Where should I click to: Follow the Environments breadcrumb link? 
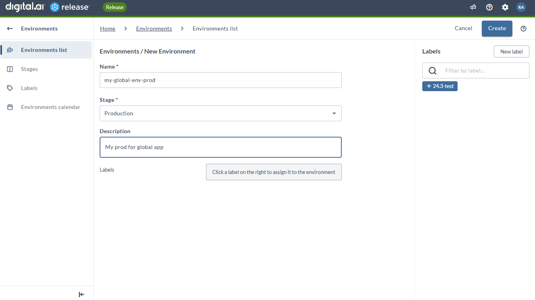154,29
